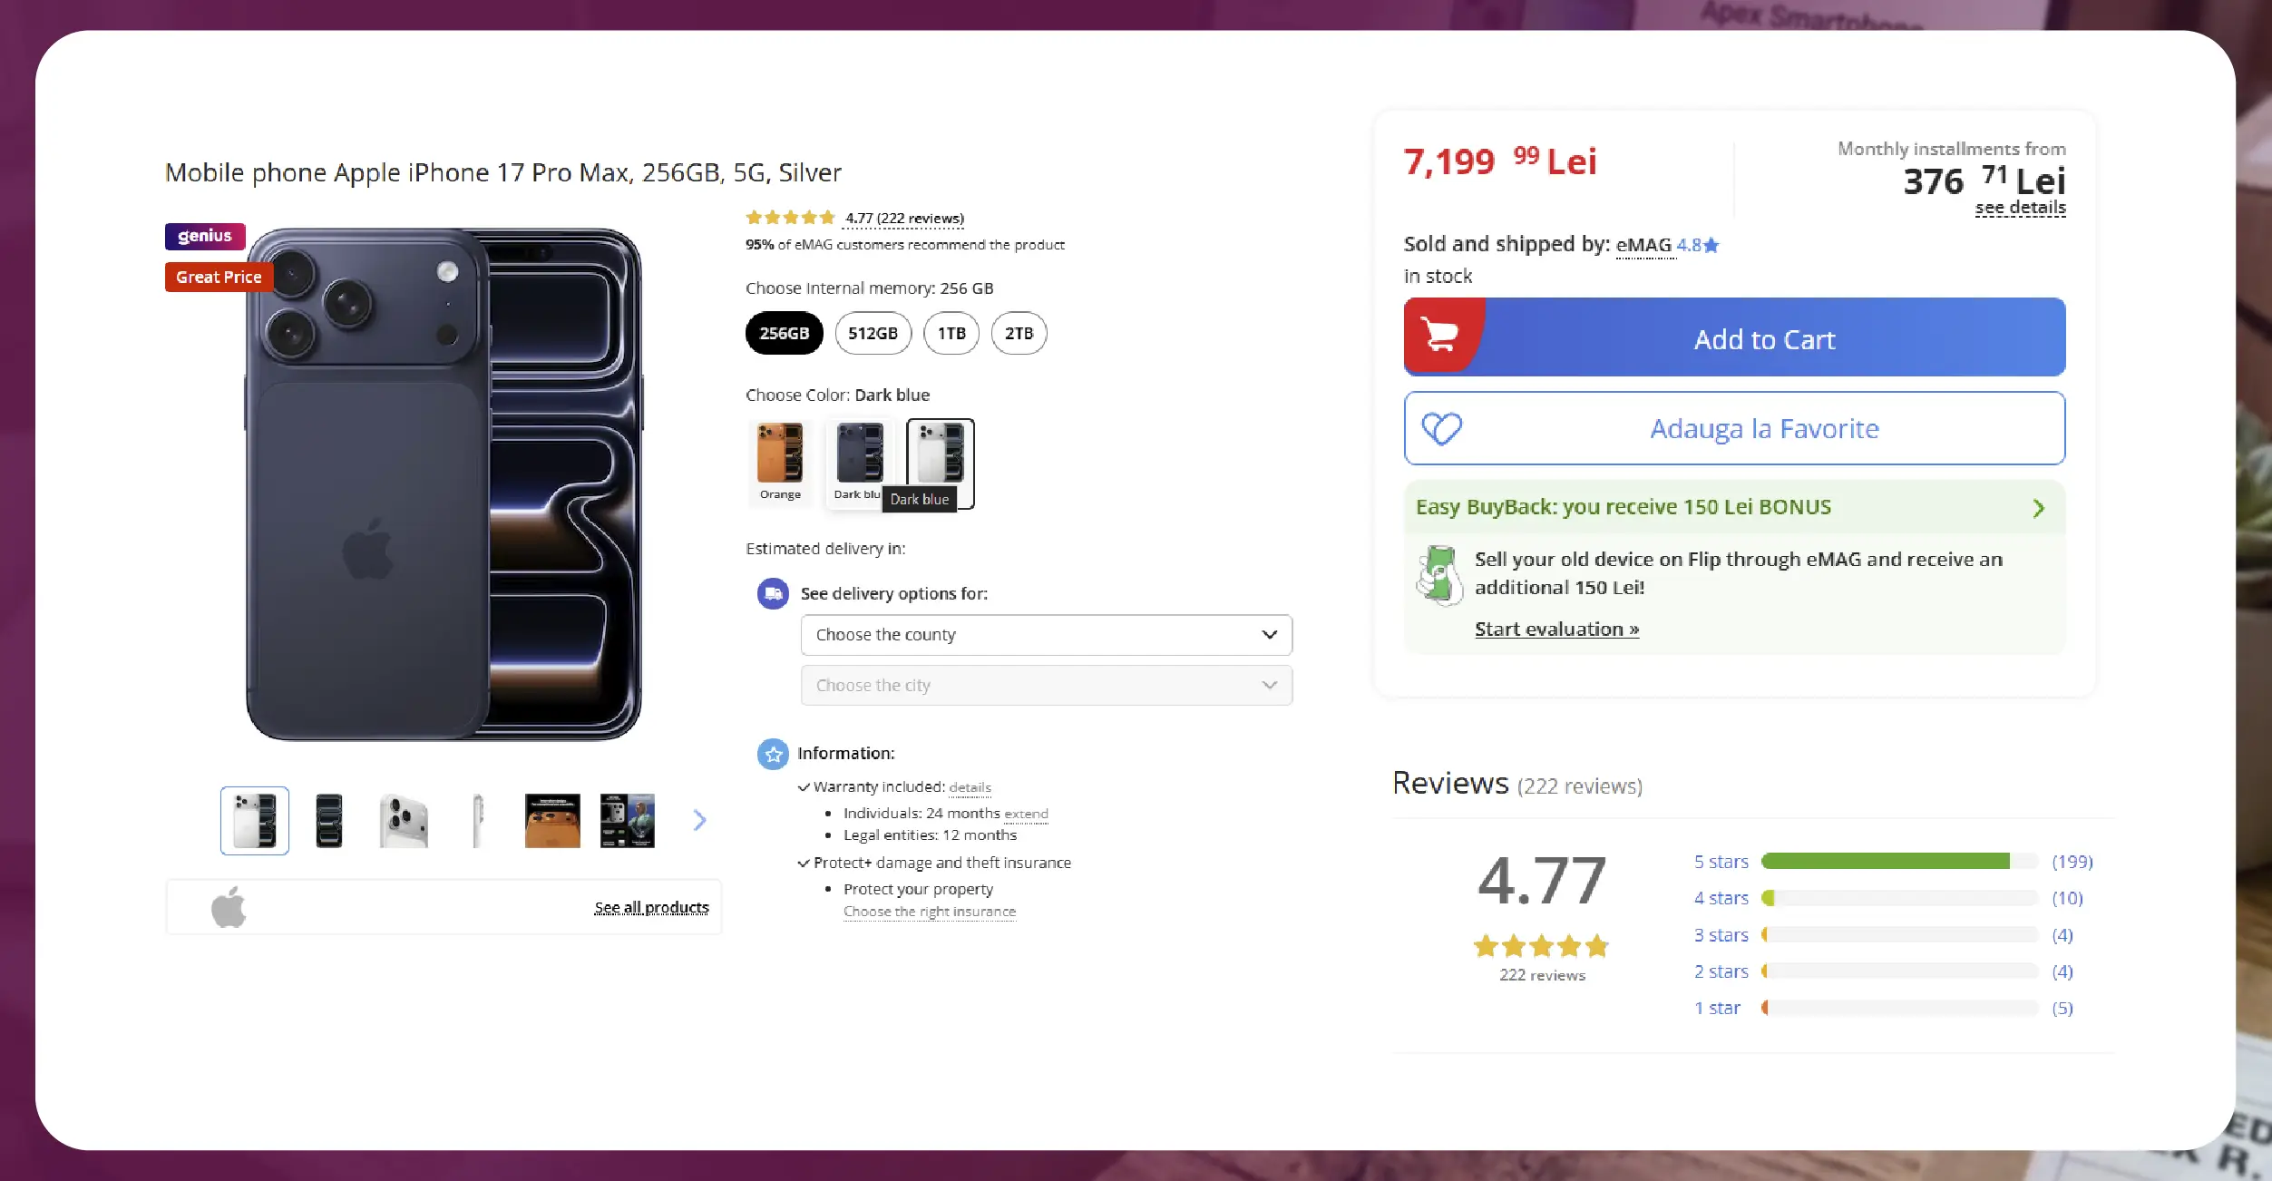Filter reviews by 5 stars
The image size is (2272, 1181).
1721,862
